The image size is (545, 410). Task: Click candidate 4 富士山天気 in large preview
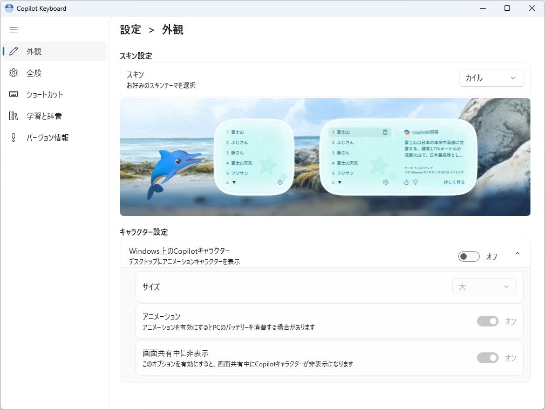tap(345, 163)
